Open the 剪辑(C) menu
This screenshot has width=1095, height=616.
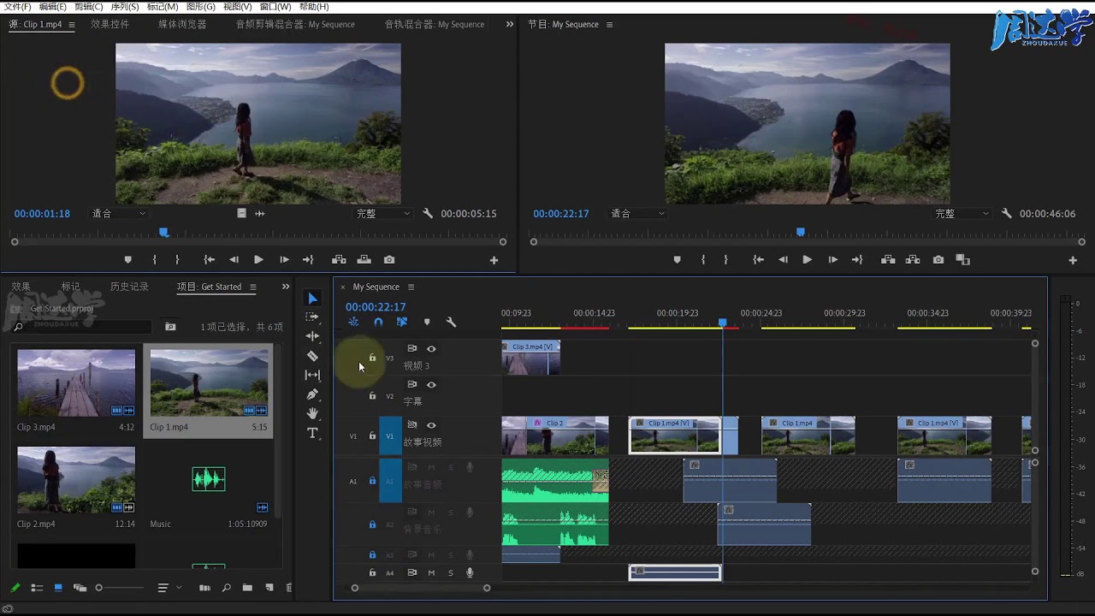(89, 7)
